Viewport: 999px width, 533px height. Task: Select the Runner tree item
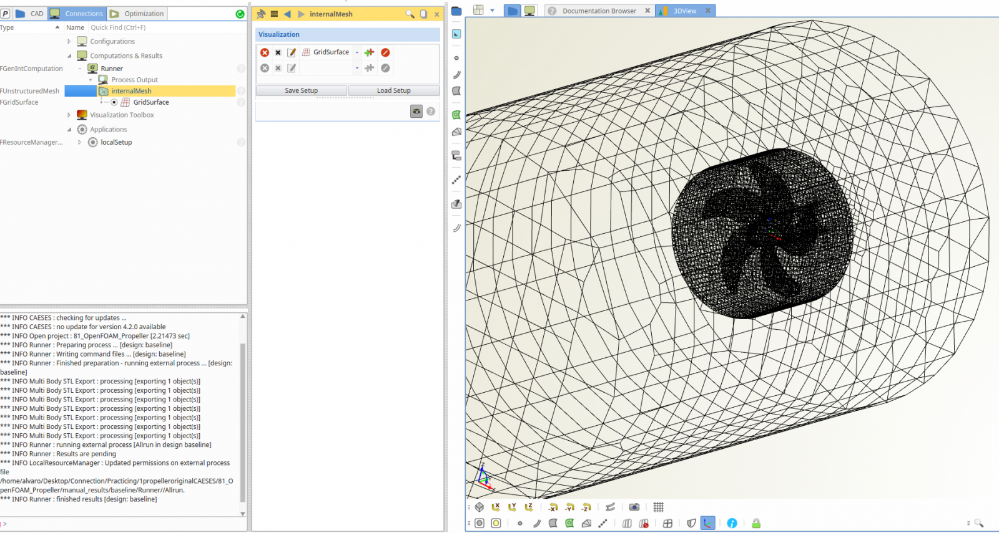click(x=112, y=69)
